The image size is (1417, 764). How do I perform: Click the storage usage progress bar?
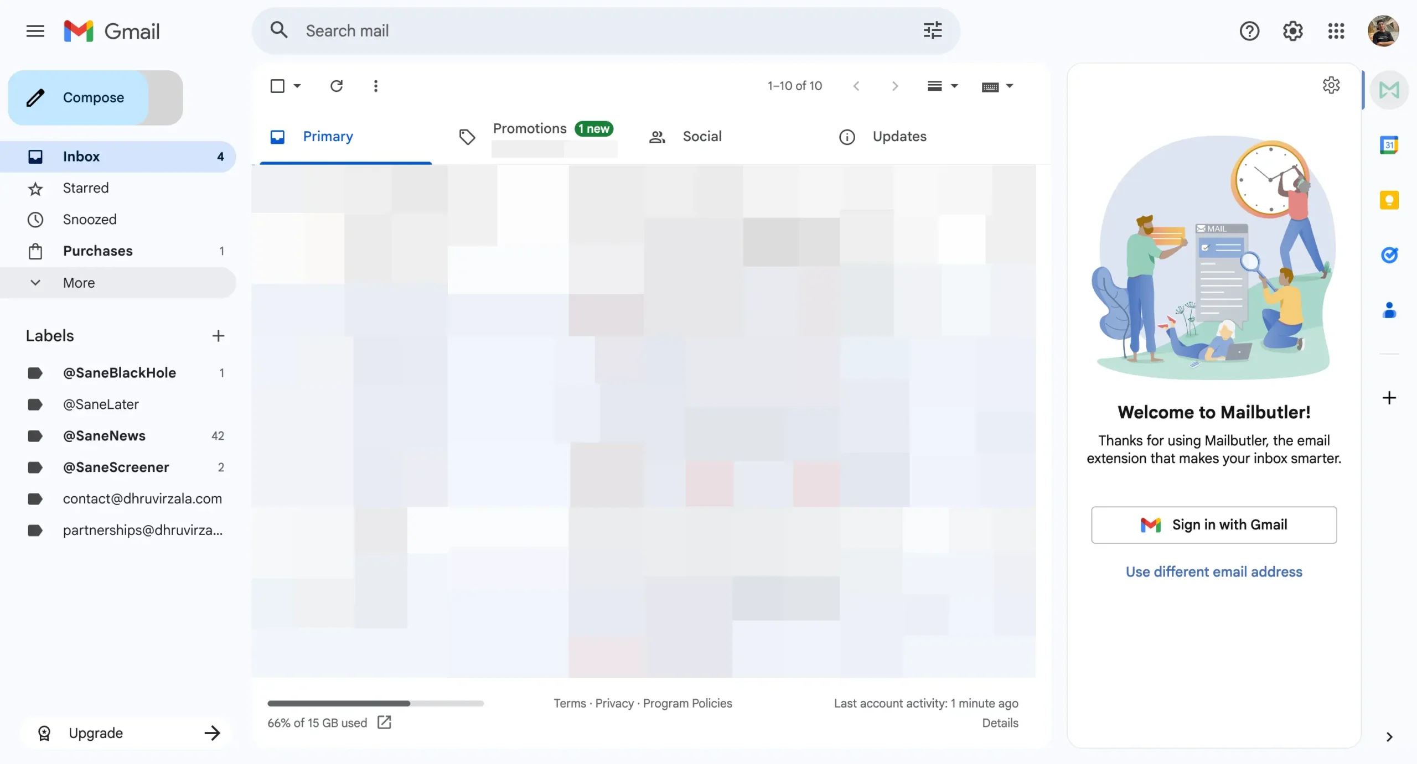point(375,703)
